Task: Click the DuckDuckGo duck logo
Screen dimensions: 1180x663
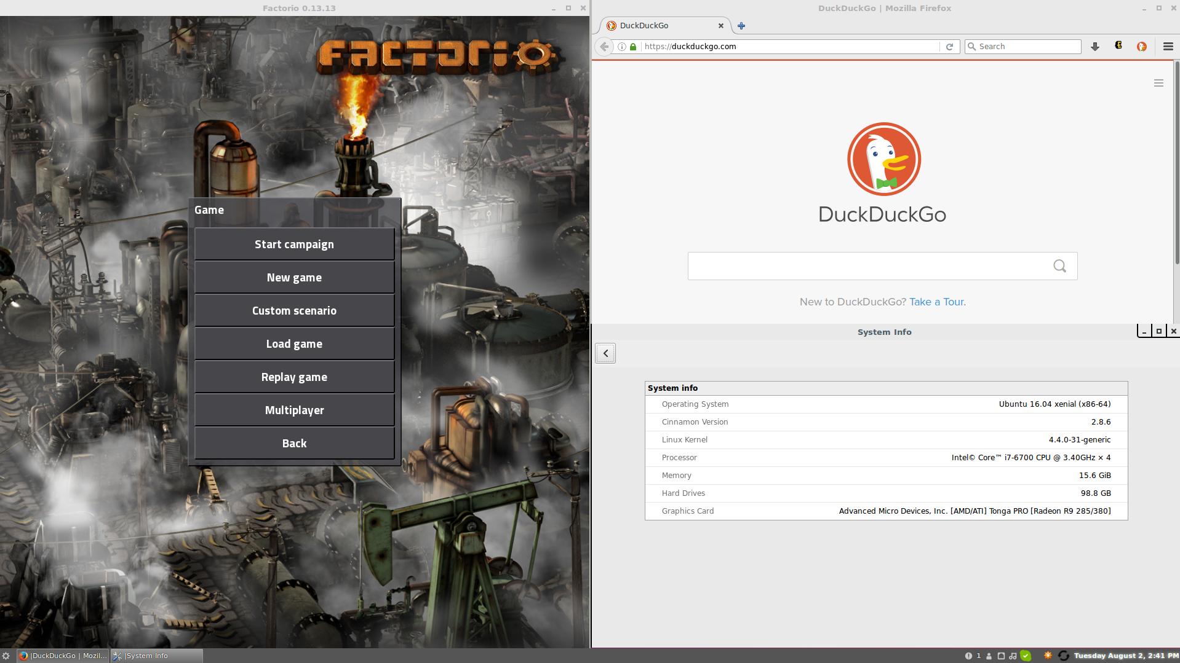Action: [883, 159]
